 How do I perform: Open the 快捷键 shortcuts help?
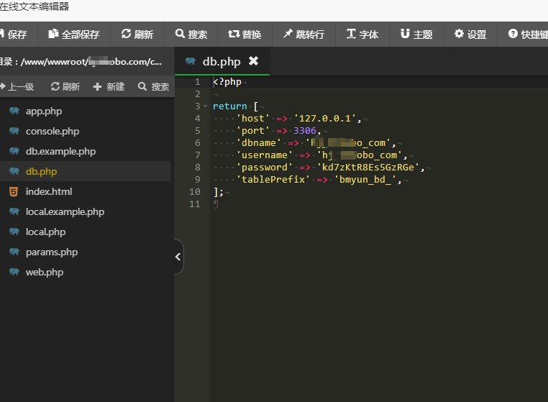(x=523, y=35)
